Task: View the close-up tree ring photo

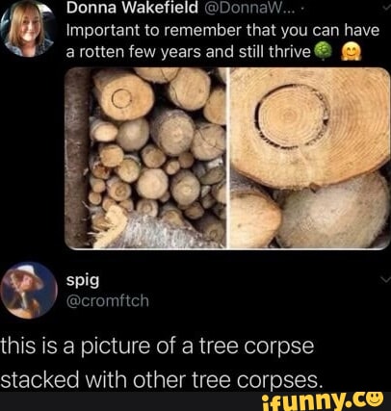Action: tap(310, 158)
